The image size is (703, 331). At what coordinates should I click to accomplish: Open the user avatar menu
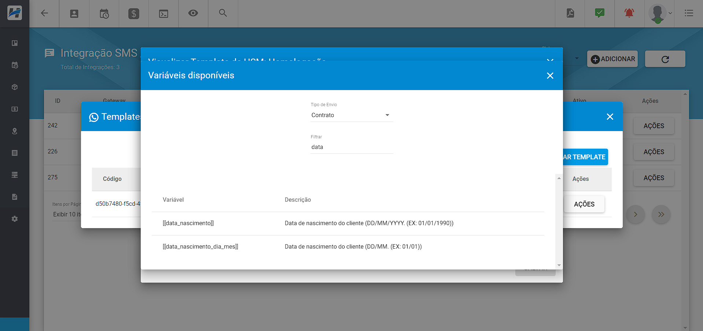click(x=660, y=14)
